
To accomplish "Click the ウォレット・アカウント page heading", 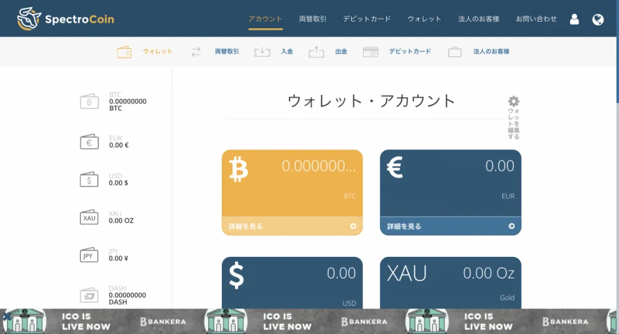I will tap(371, 101).
